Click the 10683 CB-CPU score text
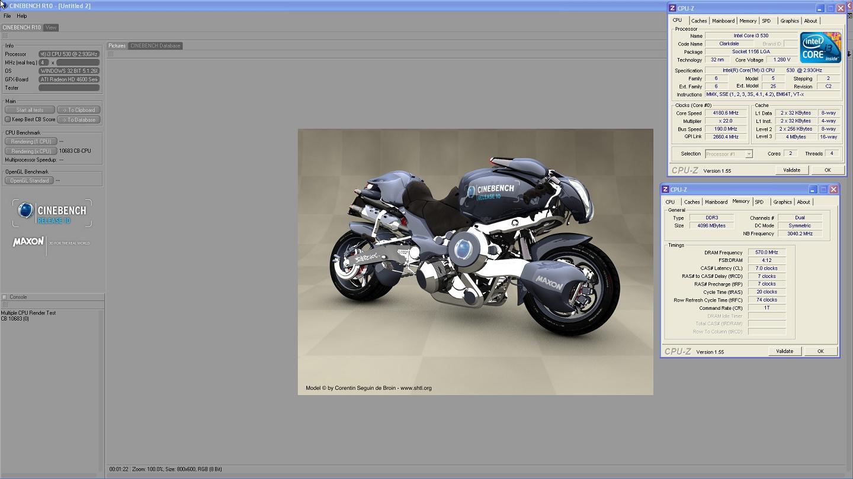Image resolution: width=853 pixels, height=479 pixels. (x=75, y=151)
